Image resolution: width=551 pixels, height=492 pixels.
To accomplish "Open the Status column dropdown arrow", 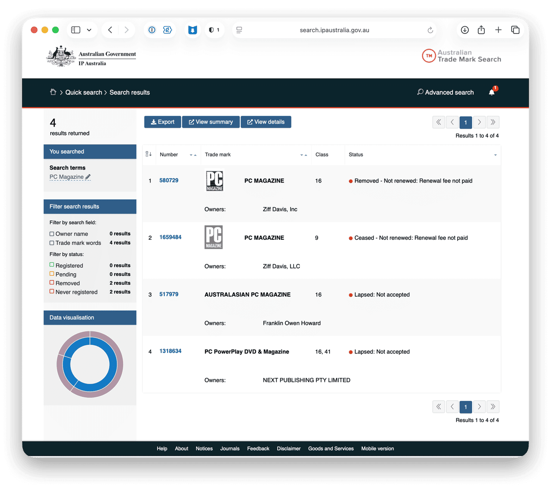I will tap(495, 155).
